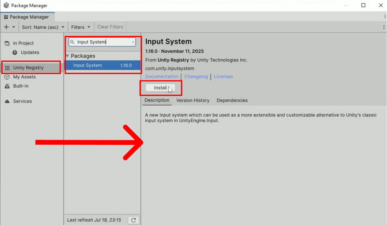Switch to the Dependencies tab
This screenshot has height=225, width=387.
click(232, 100)
